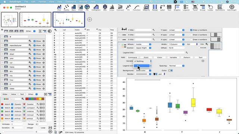239x134 pixels.
Task: Open the Y type Linear dropdown
Action: pyautogui.click(x=176, y=30)
